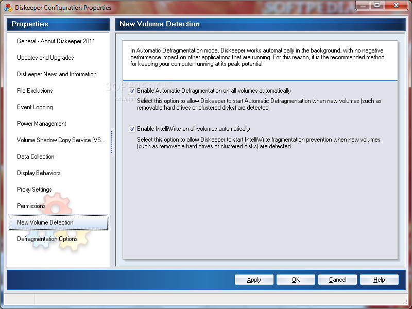Open Help for this dialog
The height and width of the screenshot is (309, 412).
(x=379, y=280)
